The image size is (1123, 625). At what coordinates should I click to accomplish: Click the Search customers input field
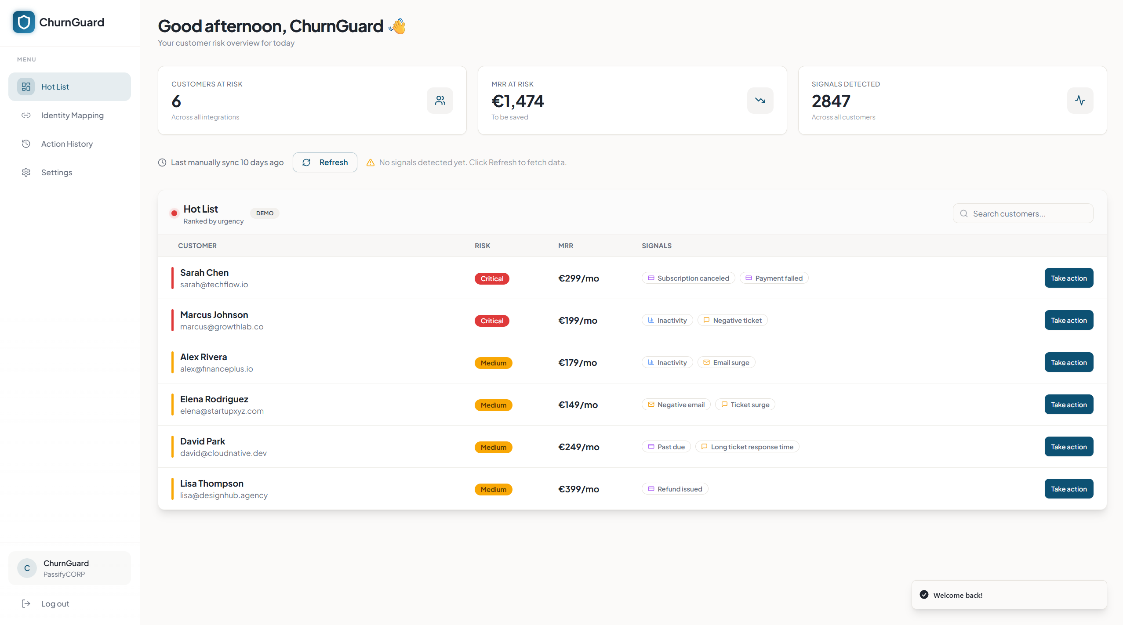(x=1029, y=213)
